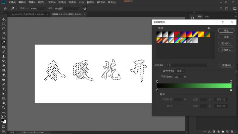Select the Eraser tool
238x134 pixels.
pyautogui.click(x=3, y=66)
